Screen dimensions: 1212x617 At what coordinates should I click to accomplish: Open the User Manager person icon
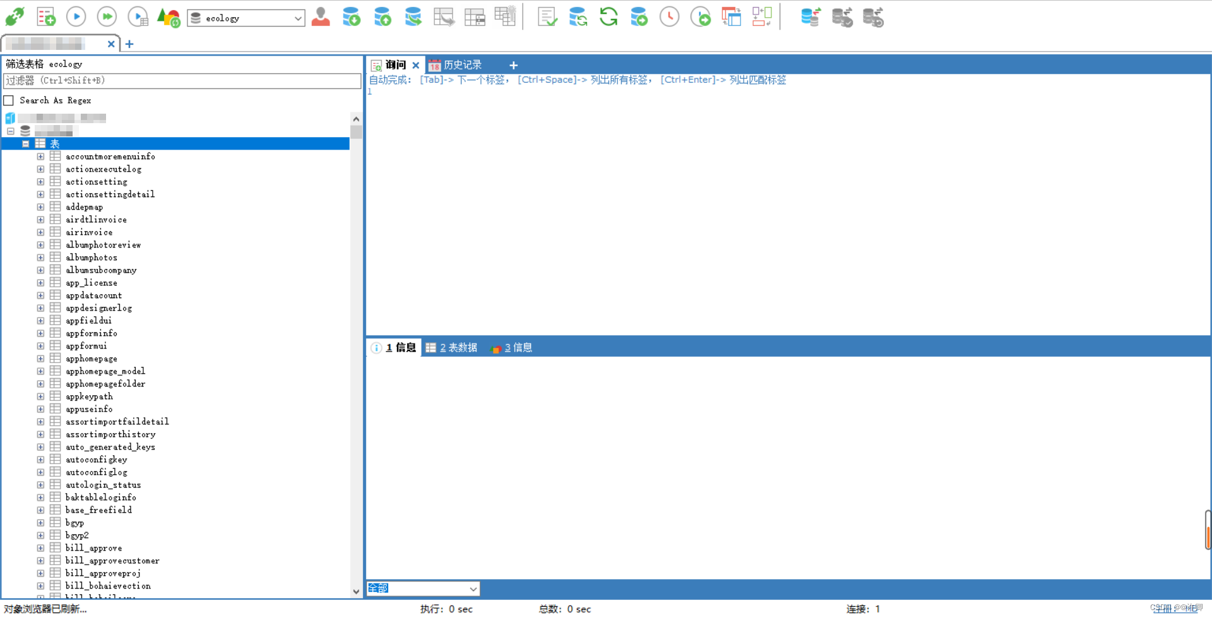(321, 17)
